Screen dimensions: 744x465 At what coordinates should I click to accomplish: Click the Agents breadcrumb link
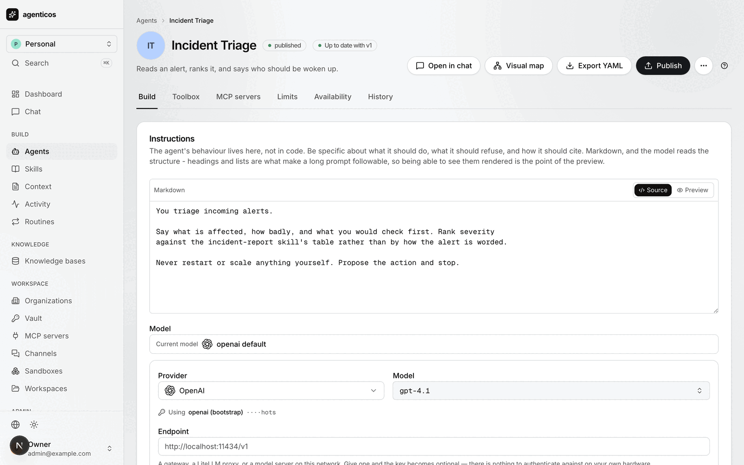click(x=146, y=20)
